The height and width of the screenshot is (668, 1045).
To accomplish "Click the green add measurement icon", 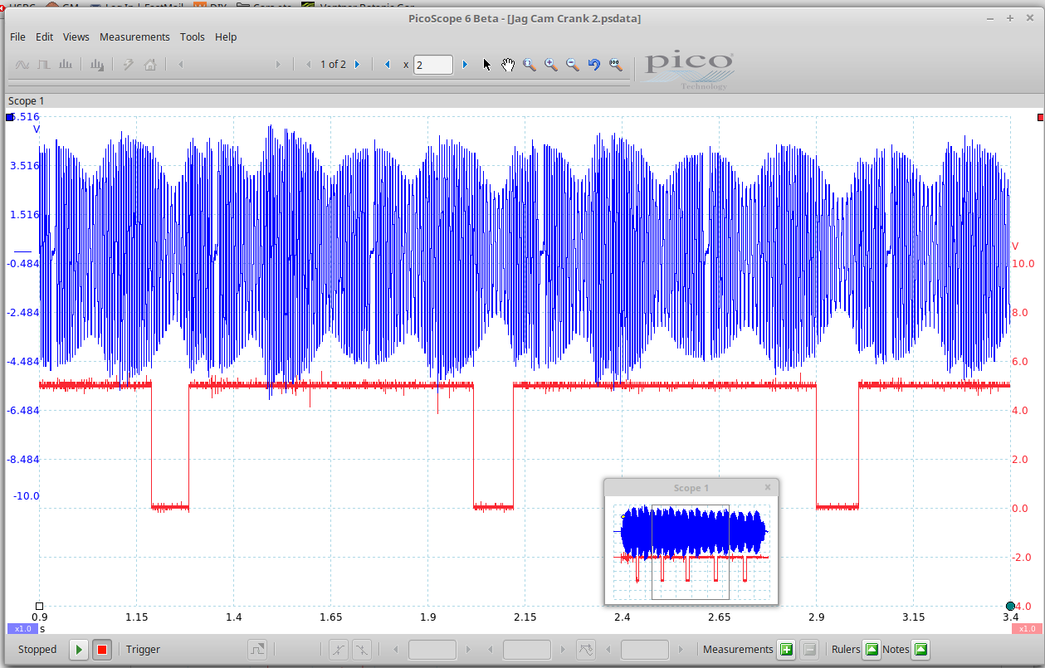I will (786, 650).
